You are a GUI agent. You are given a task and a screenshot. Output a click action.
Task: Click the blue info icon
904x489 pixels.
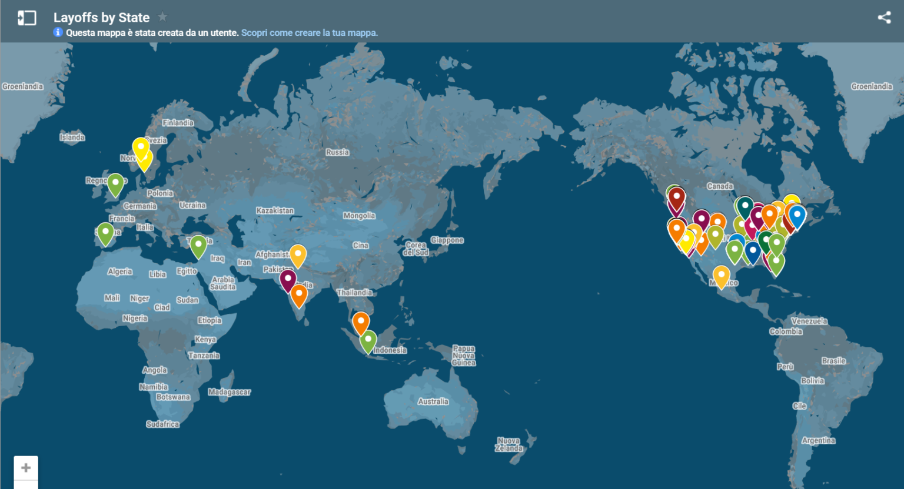coord(58,32)
